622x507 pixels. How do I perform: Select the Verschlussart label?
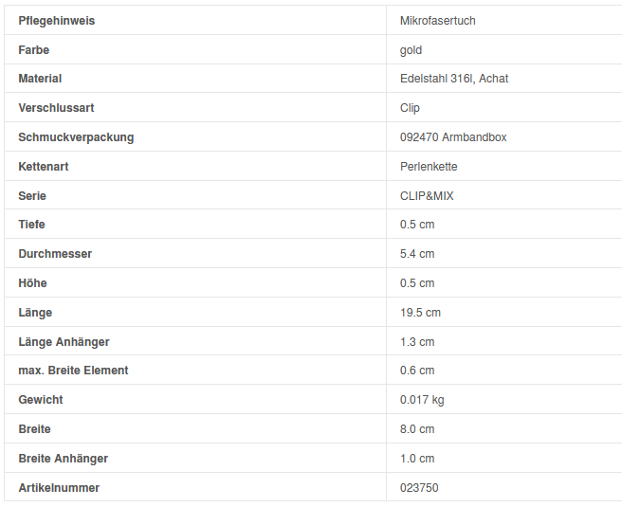56,108
